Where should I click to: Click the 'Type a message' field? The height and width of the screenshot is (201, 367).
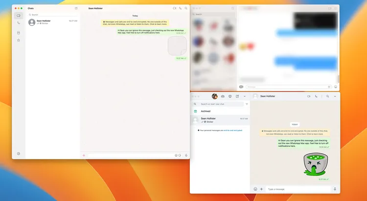298,189
